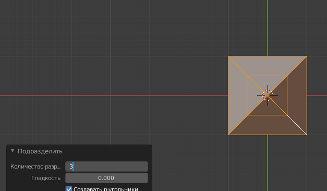Click the white highlighted diagonal edge
The width and height of the screenshot is (327, 191).
[x=297, y=125]
